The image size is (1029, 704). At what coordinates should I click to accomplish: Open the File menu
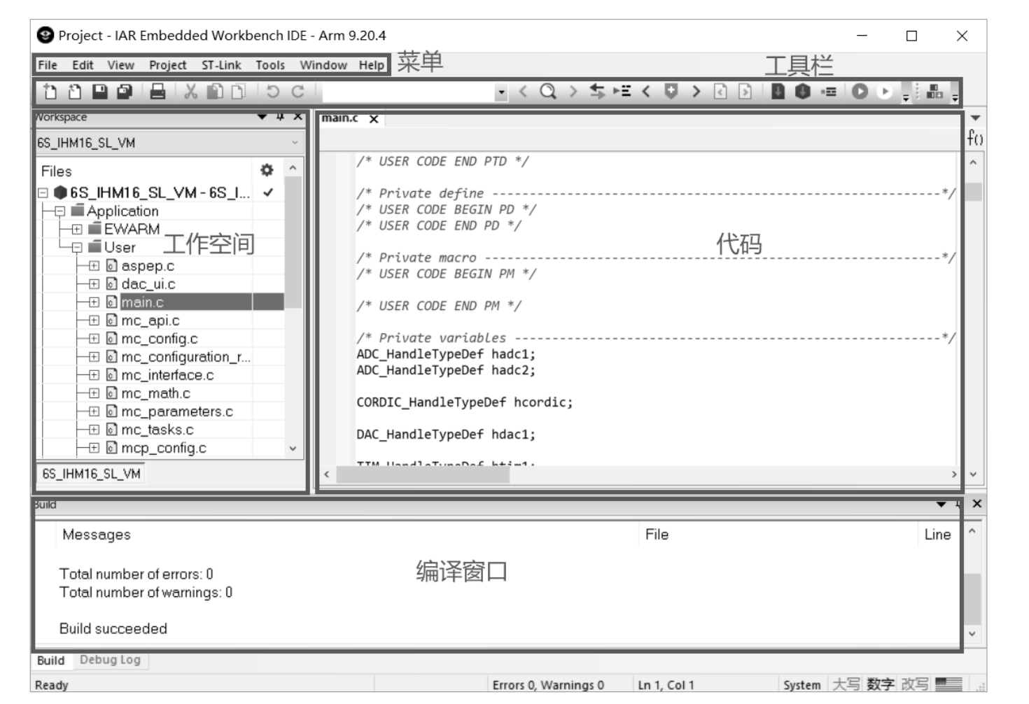click(48, 65)
